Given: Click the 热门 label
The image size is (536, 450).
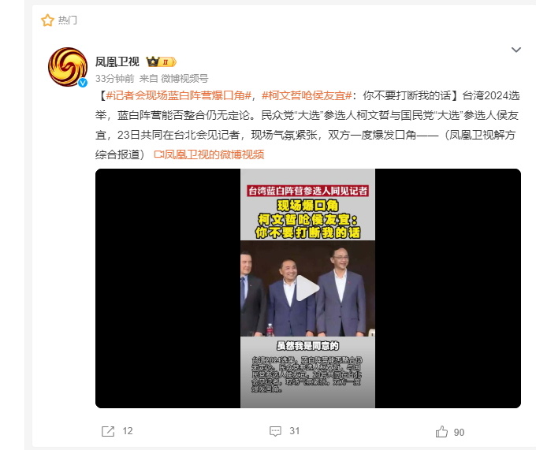Looking at the screenshot, I should [x=67, y=20].
